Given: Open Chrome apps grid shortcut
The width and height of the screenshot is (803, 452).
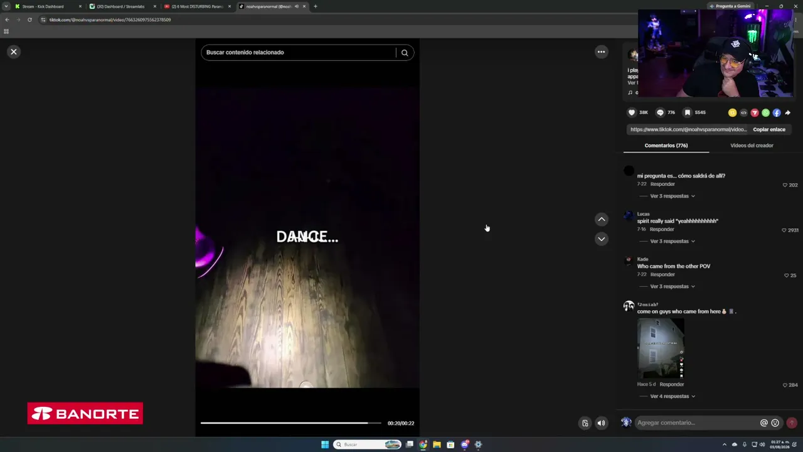Looking at the screenshot, I should click(x=6, y=31).
